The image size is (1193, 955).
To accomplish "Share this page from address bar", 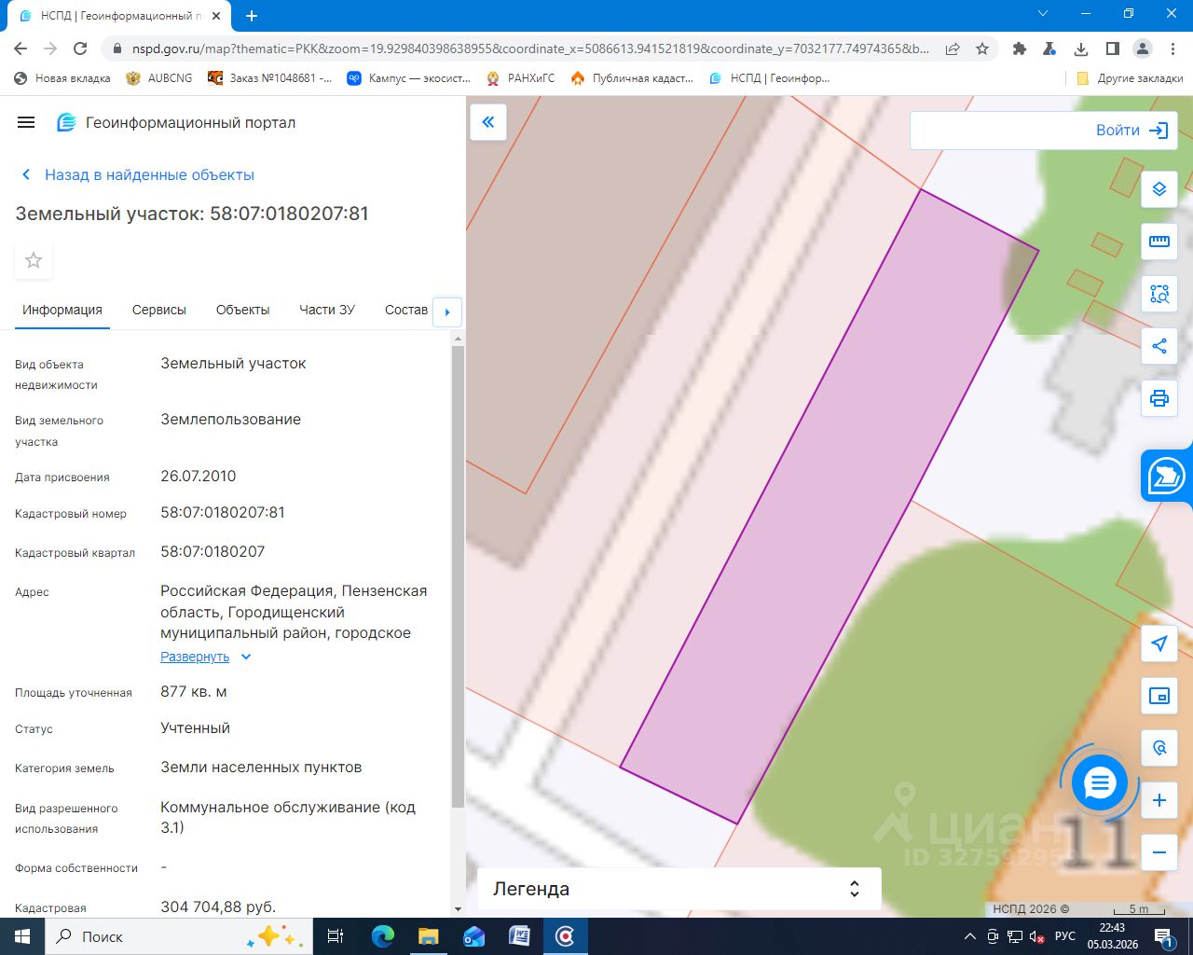I will point(953,48).
